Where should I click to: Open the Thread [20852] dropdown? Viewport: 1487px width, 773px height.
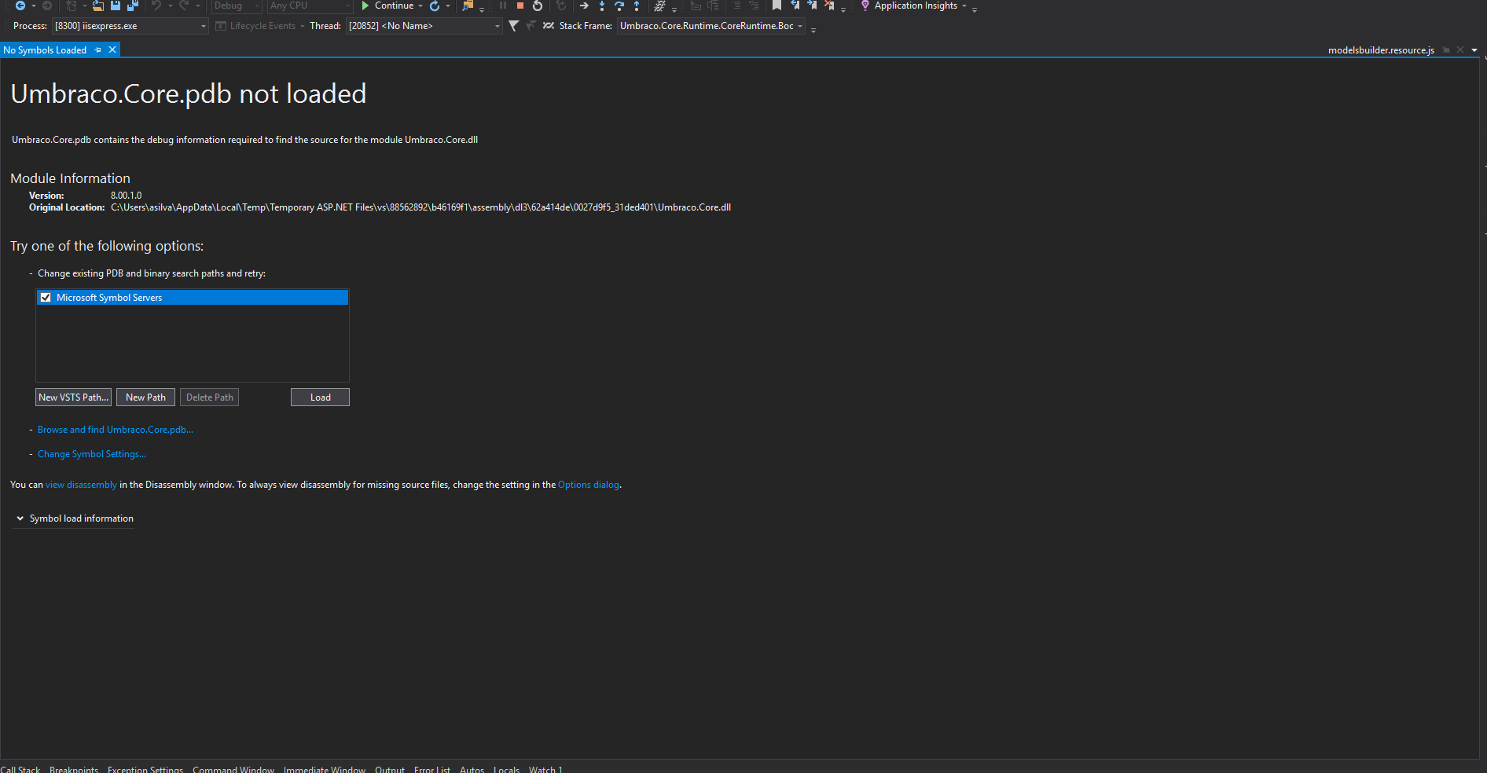498,26
